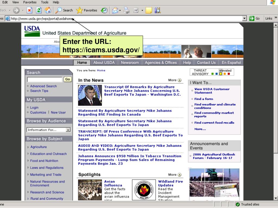This screenshot has width=278, height=208.
Task: Click the More arrow beside In the News
Action: coord(179,80)
